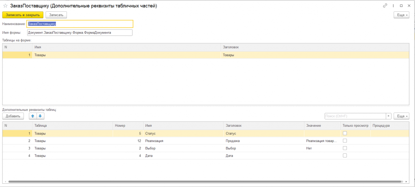Click the Реализация товар... value cell

(x=322, y=141)
